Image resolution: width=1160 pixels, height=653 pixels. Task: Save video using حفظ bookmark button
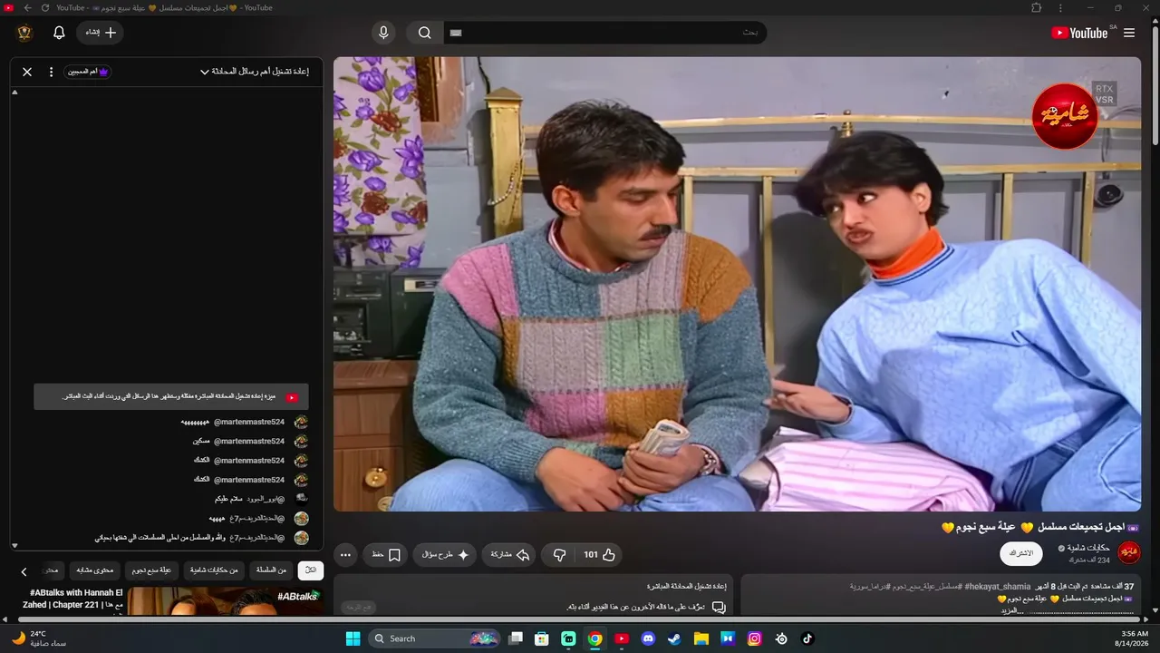tap(386, 554)
